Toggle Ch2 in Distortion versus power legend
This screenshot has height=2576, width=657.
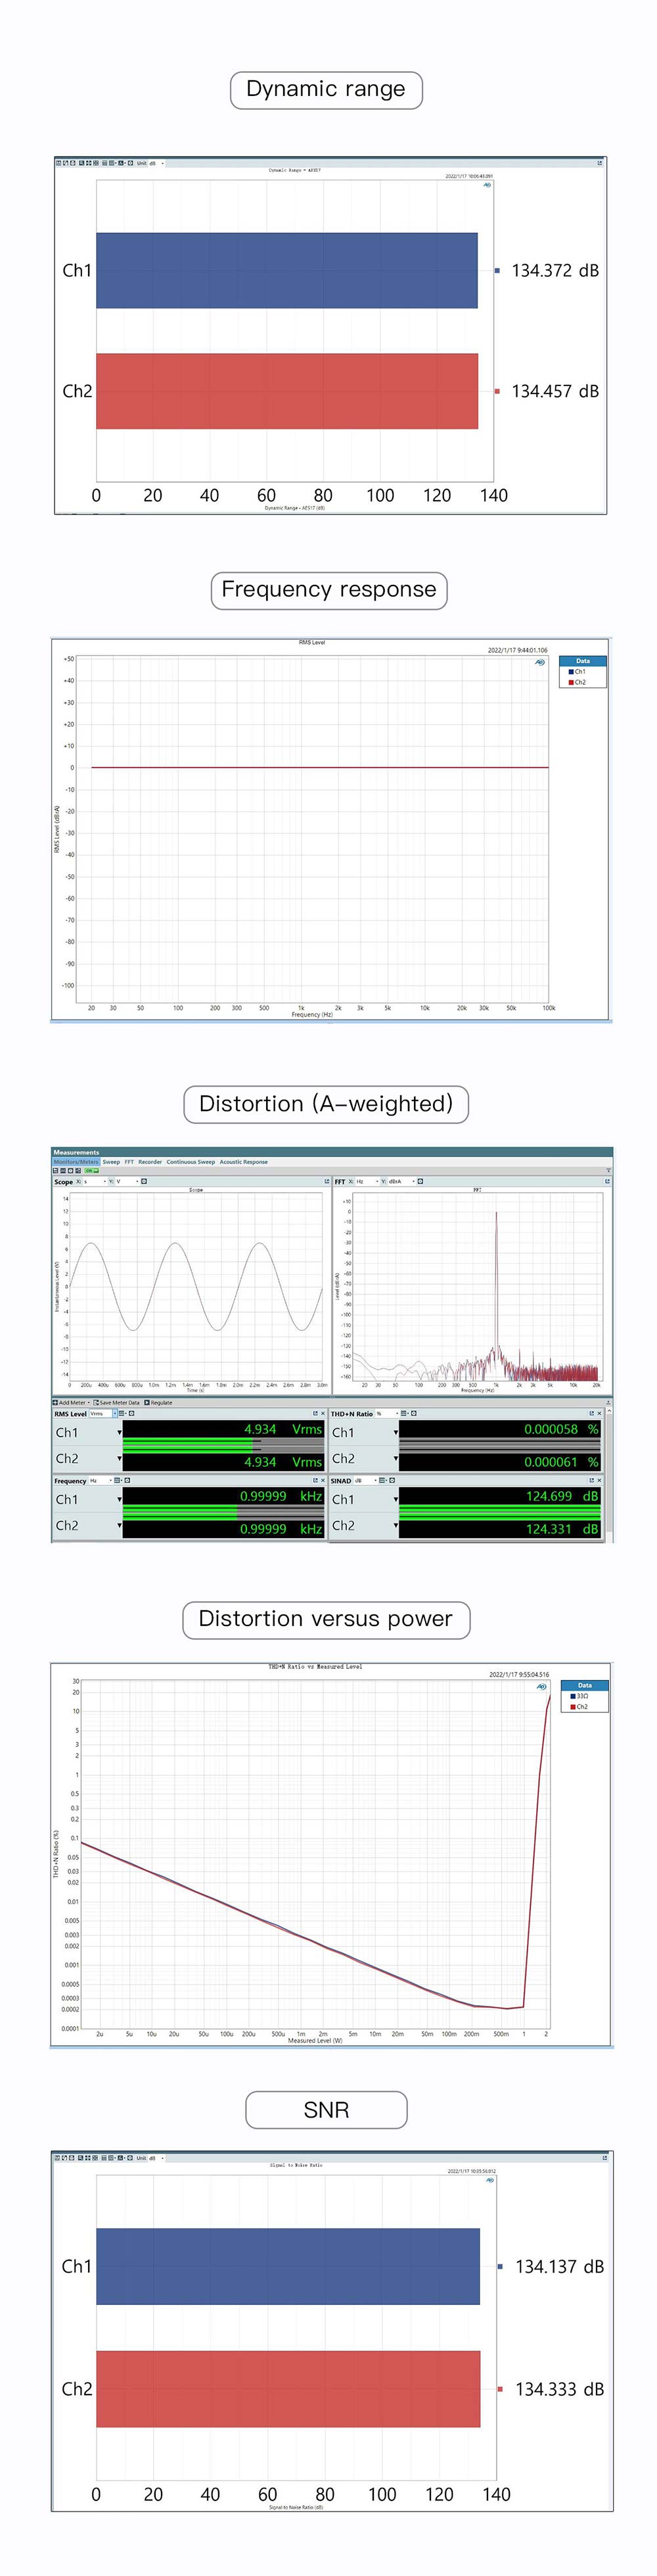[x=578, y=1707]
